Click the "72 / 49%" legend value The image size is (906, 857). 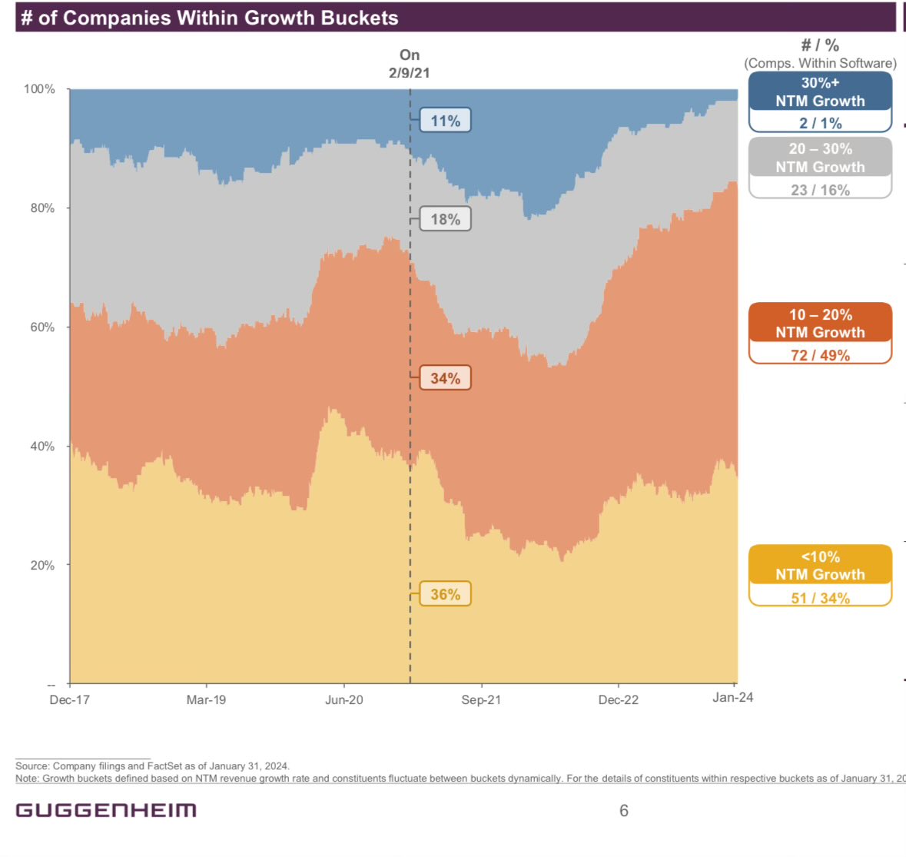tap(820, 355)
